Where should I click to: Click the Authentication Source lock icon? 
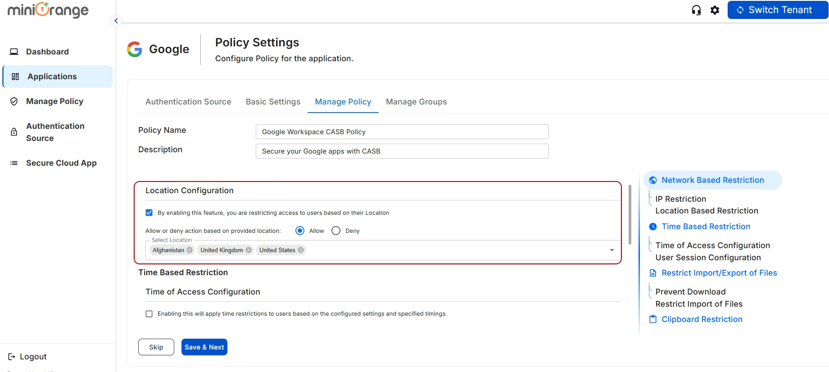[14, 132]
